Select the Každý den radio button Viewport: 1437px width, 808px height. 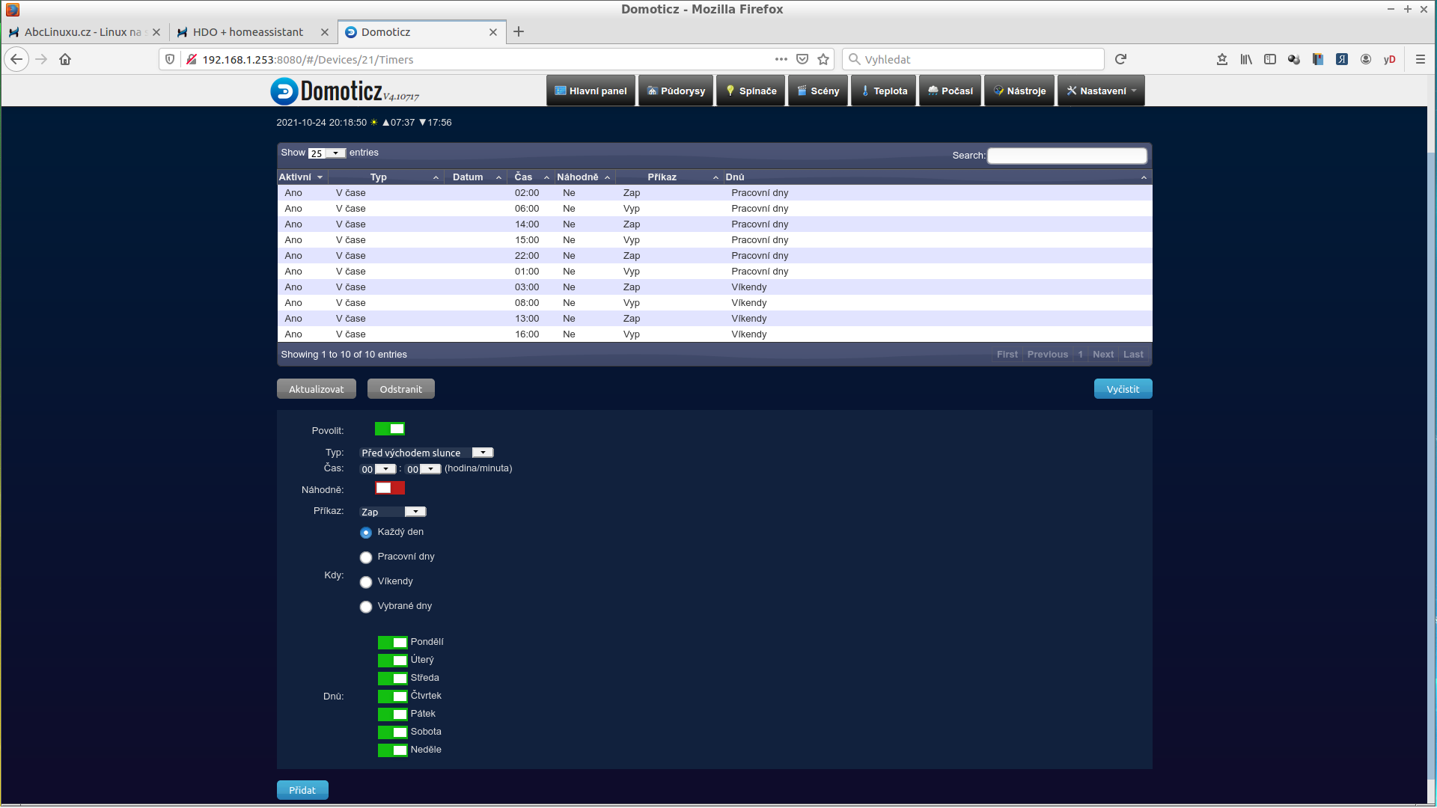click(366, 533)
